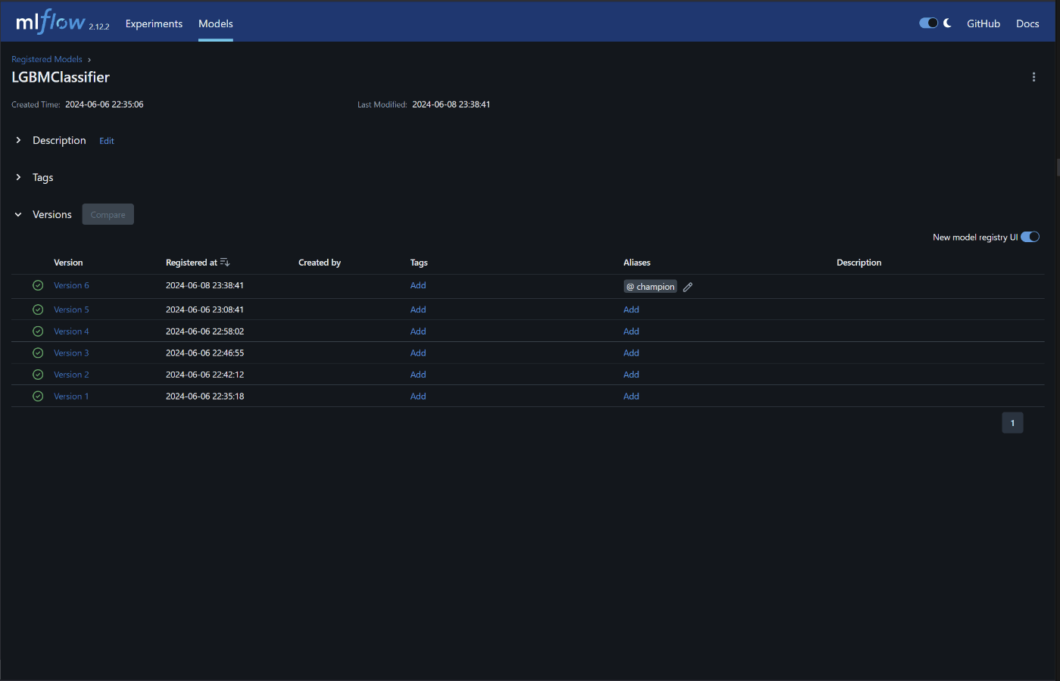Click the green status check for Version 3
Screen dimensions: 1060x681
[x=38, y=353]
